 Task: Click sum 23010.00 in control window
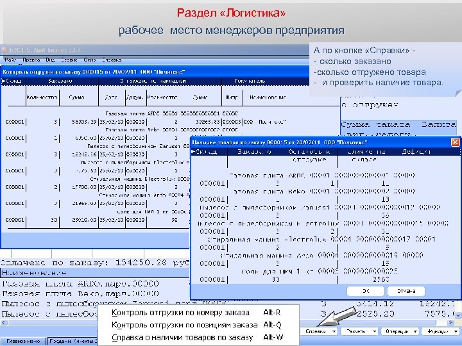(84, 220)
